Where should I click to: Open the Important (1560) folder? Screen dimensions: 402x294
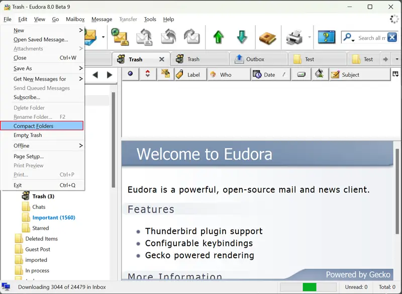tap(54, 218)
